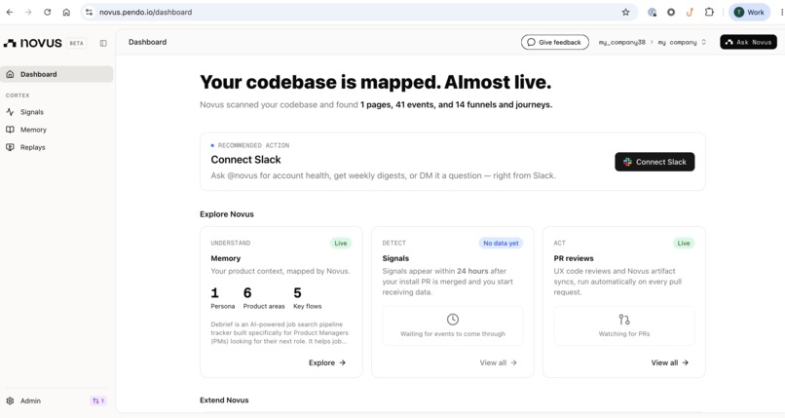Collapse the sidebar panel

click(103, 43)
